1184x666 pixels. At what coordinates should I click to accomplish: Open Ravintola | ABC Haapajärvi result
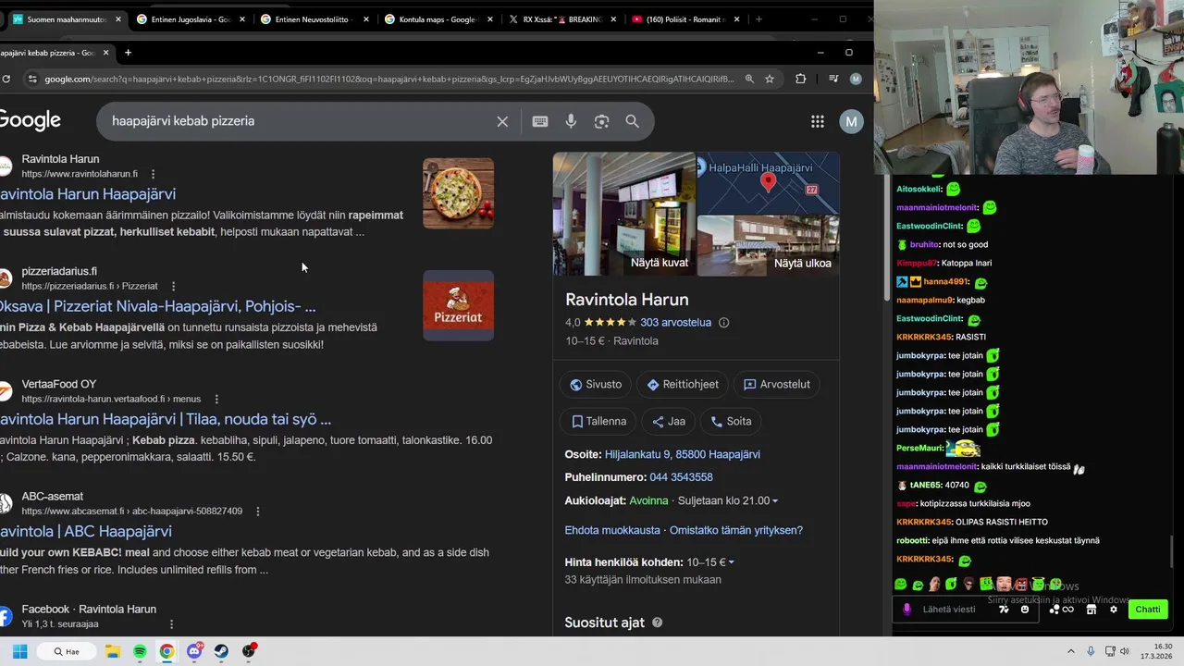coord(86,532)
